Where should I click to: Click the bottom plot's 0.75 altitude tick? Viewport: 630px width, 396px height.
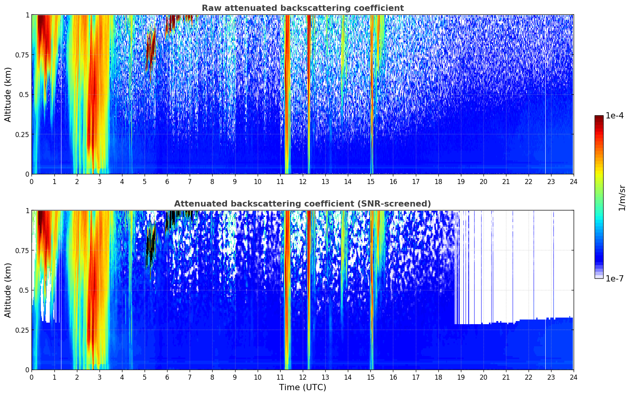coord(23,250)
